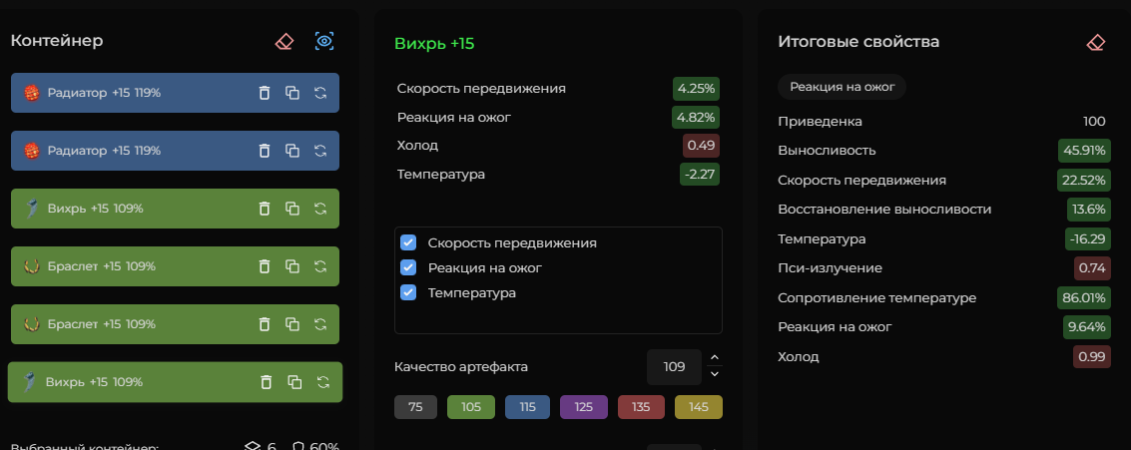
Task: Choose the purple 125 quality swatch
Action: pyautogui.click(x=584, y=407)
